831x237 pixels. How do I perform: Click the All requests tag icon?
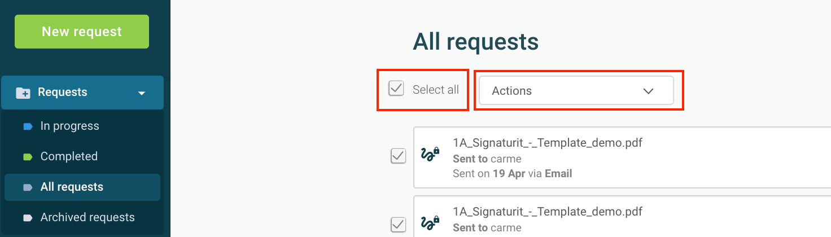pyautogui.click(x=28, y=187)
